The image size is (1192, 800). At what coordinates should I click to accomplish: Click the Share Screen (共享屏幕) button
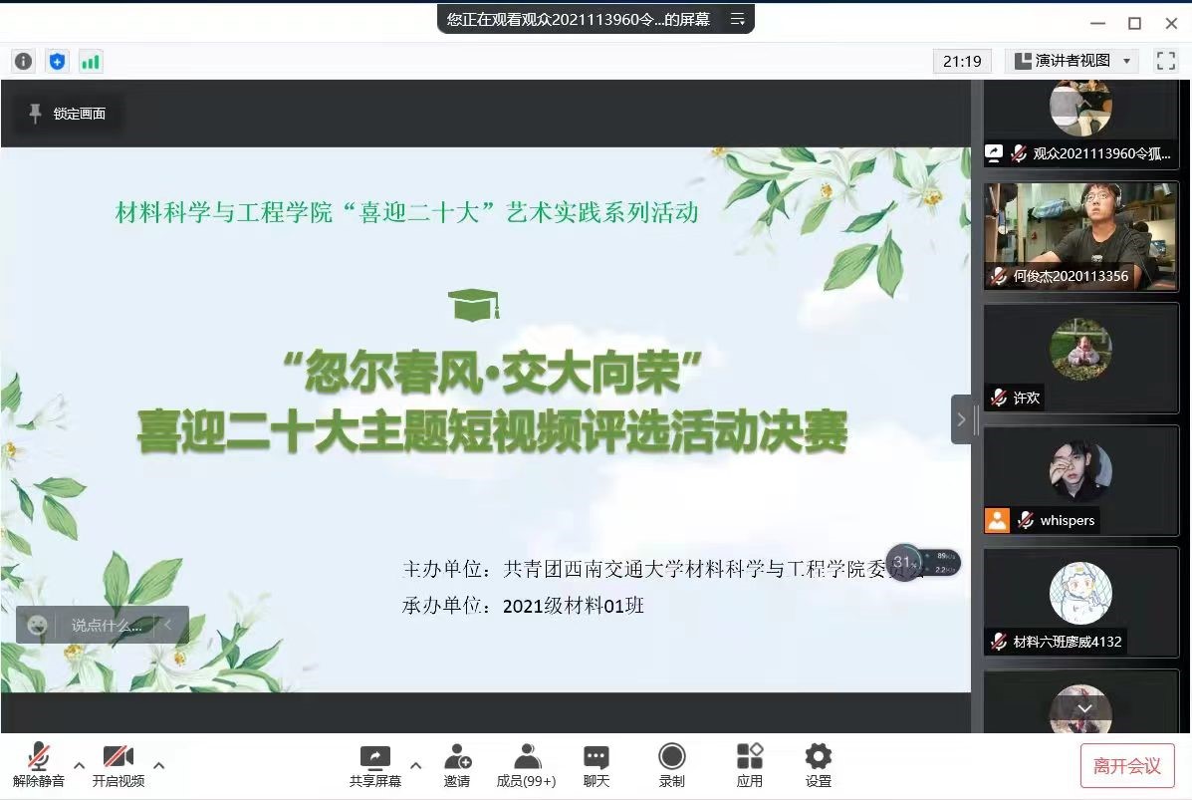click(375, 765)
